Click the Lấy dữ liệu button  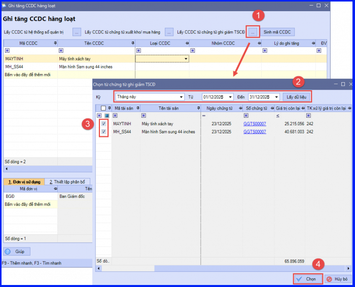coord(296,97)
